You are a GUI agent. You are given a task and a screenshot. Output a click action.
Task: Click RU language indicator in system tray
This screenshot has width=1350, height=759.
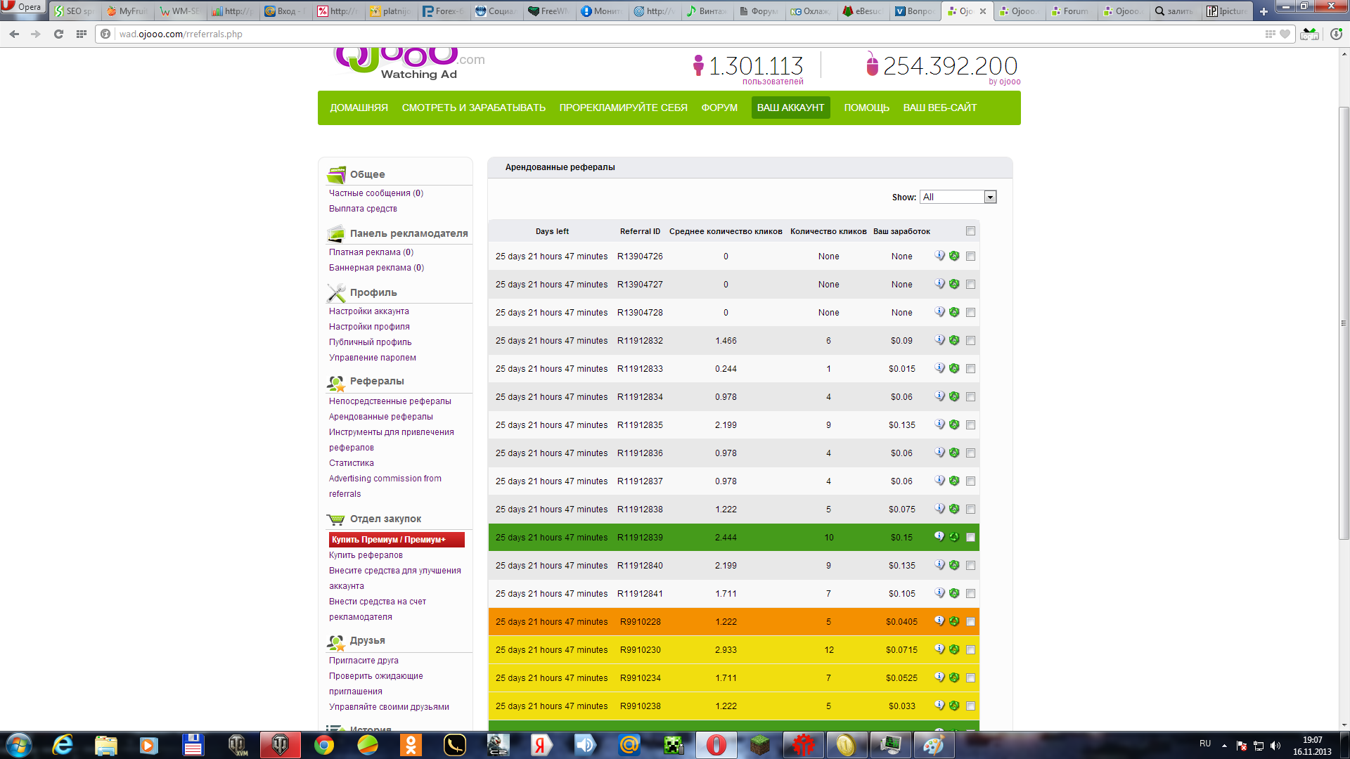1205,744
